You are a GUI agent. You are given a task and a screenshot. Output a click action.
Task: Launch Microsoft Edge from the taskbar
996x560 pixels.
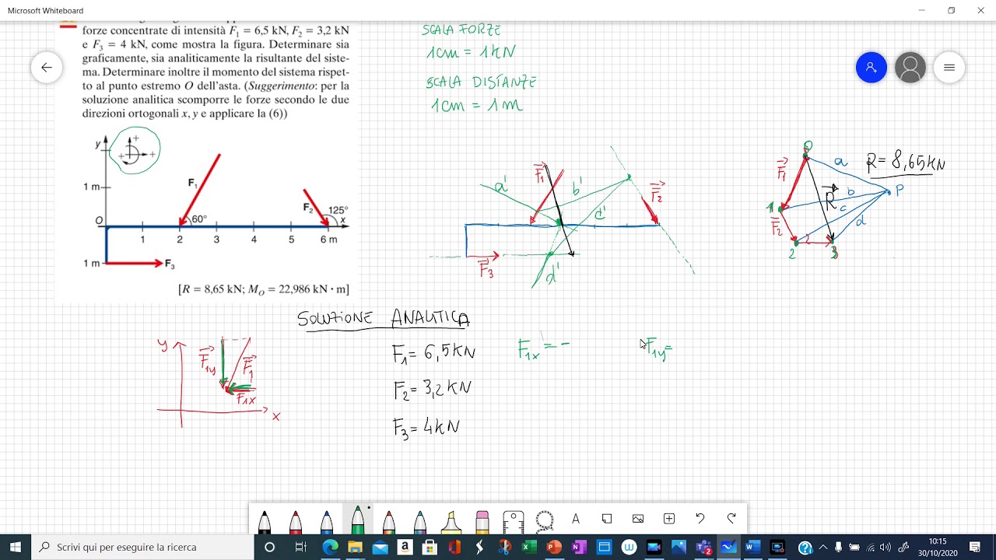[x=330, y=548]
